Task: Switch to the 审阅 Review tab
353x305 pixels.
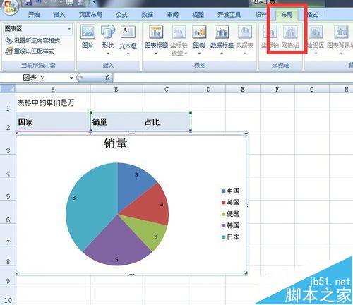Action: coord(173,15)
